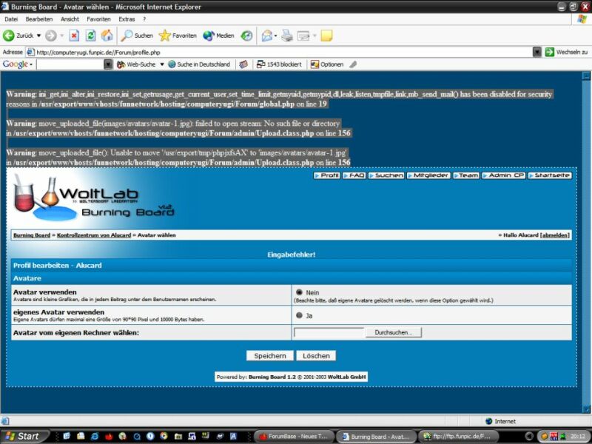Click the Burning Board breadcrumb link

(x=32, y=235)
